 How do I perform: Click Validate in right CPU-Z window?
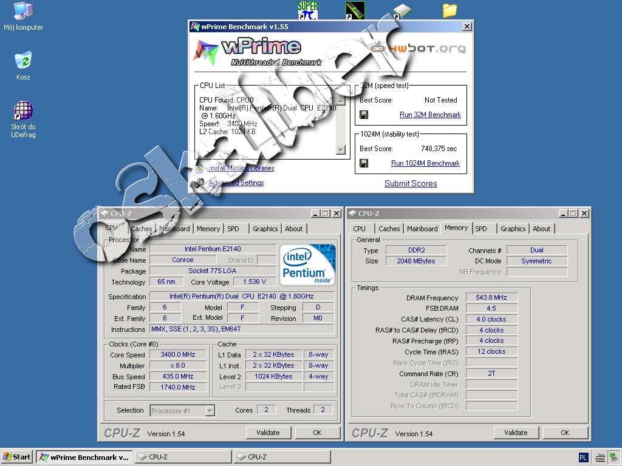tap(516, 433)
